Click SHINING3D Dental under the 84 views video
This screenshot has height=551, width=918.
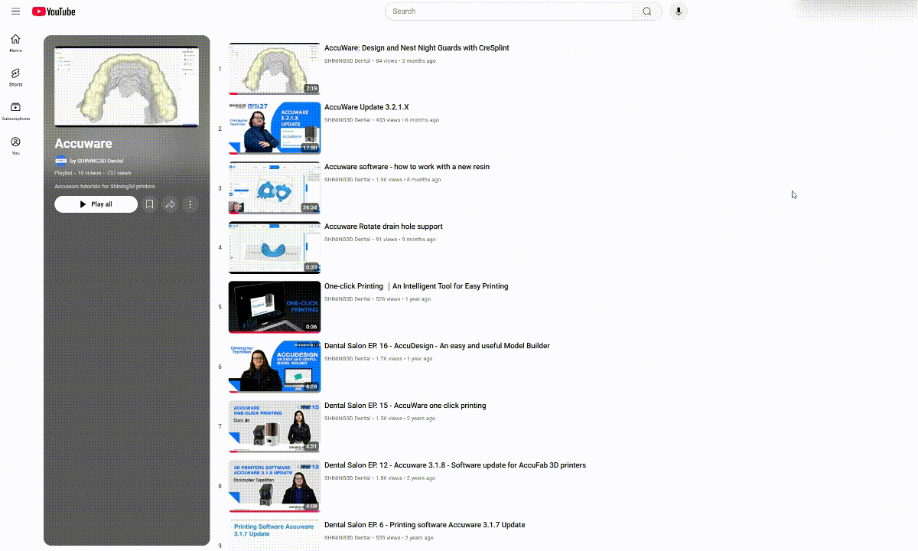347,60
